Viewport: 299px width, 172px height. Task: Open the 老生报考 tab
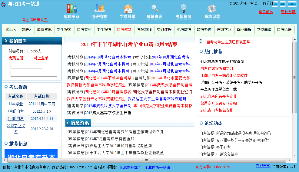coord(104,30)
